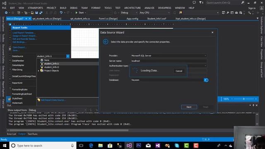Click the Task View taskbar icon
This screenshot has height=149, width=265.
tap(81, 145)
